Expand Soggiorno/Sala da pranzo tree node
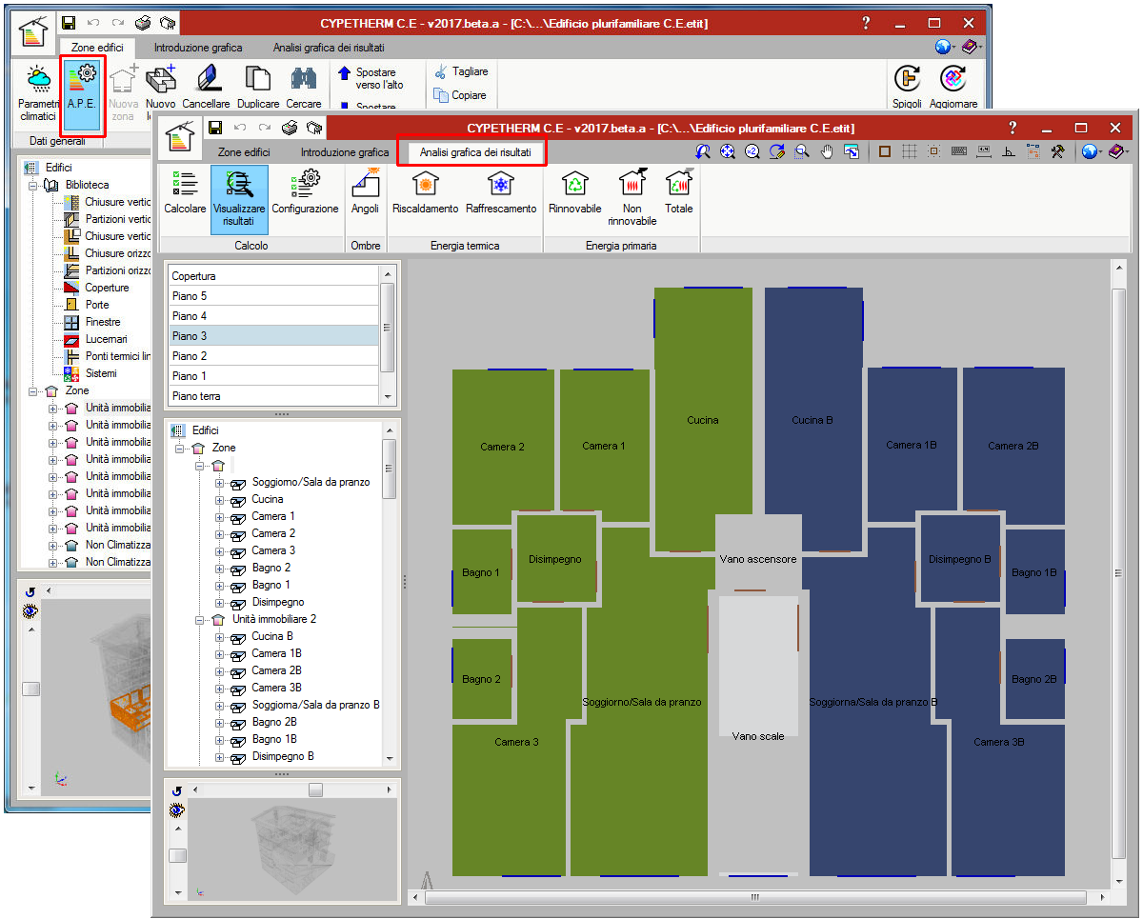 (219, 483)
